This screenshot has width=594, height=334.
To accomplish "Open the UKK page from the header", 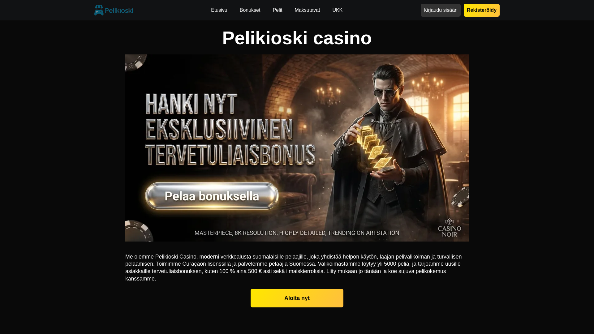I will point(338,10).
